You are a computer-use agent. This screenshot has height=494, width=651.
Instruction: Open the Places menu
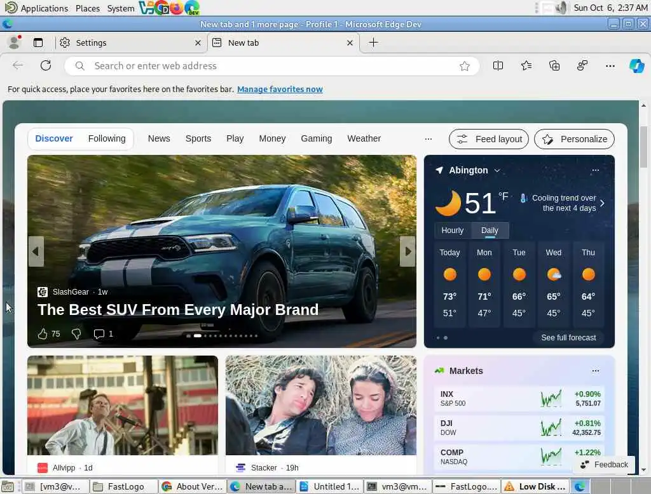coord(88,8)
